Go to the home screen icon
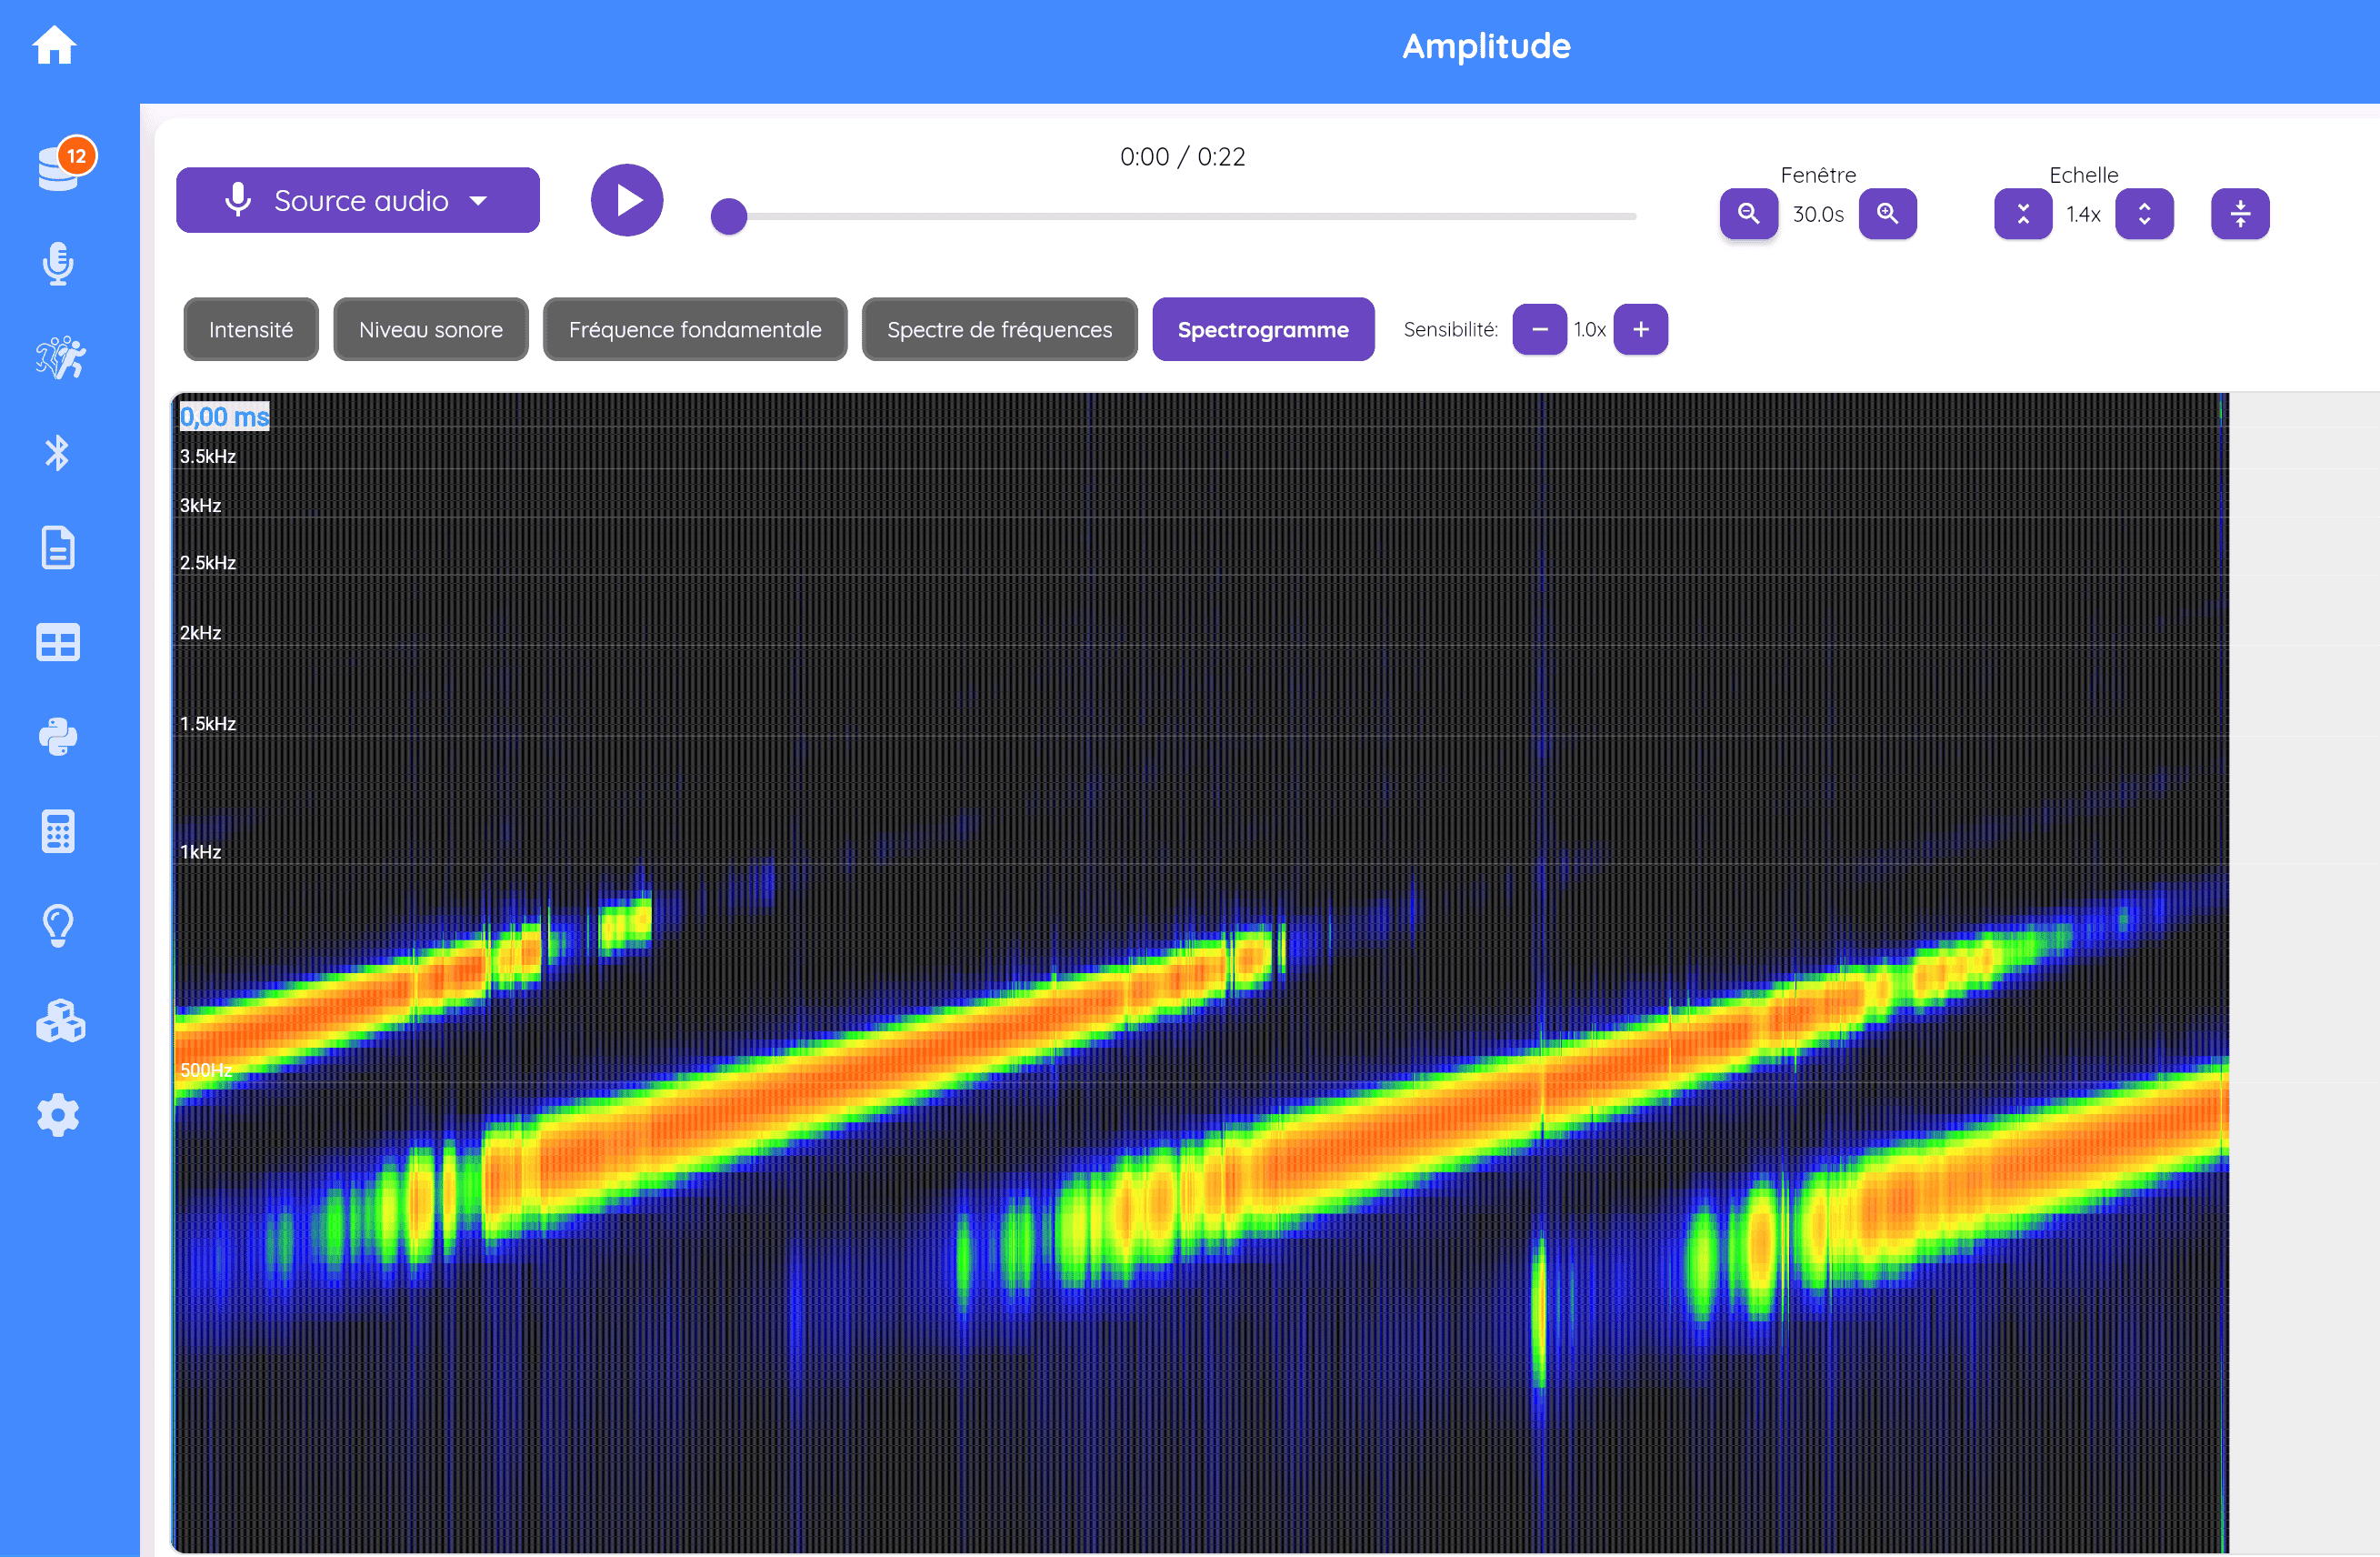2380x1557 pixels. pyautogui.click(x=54, y=45)
